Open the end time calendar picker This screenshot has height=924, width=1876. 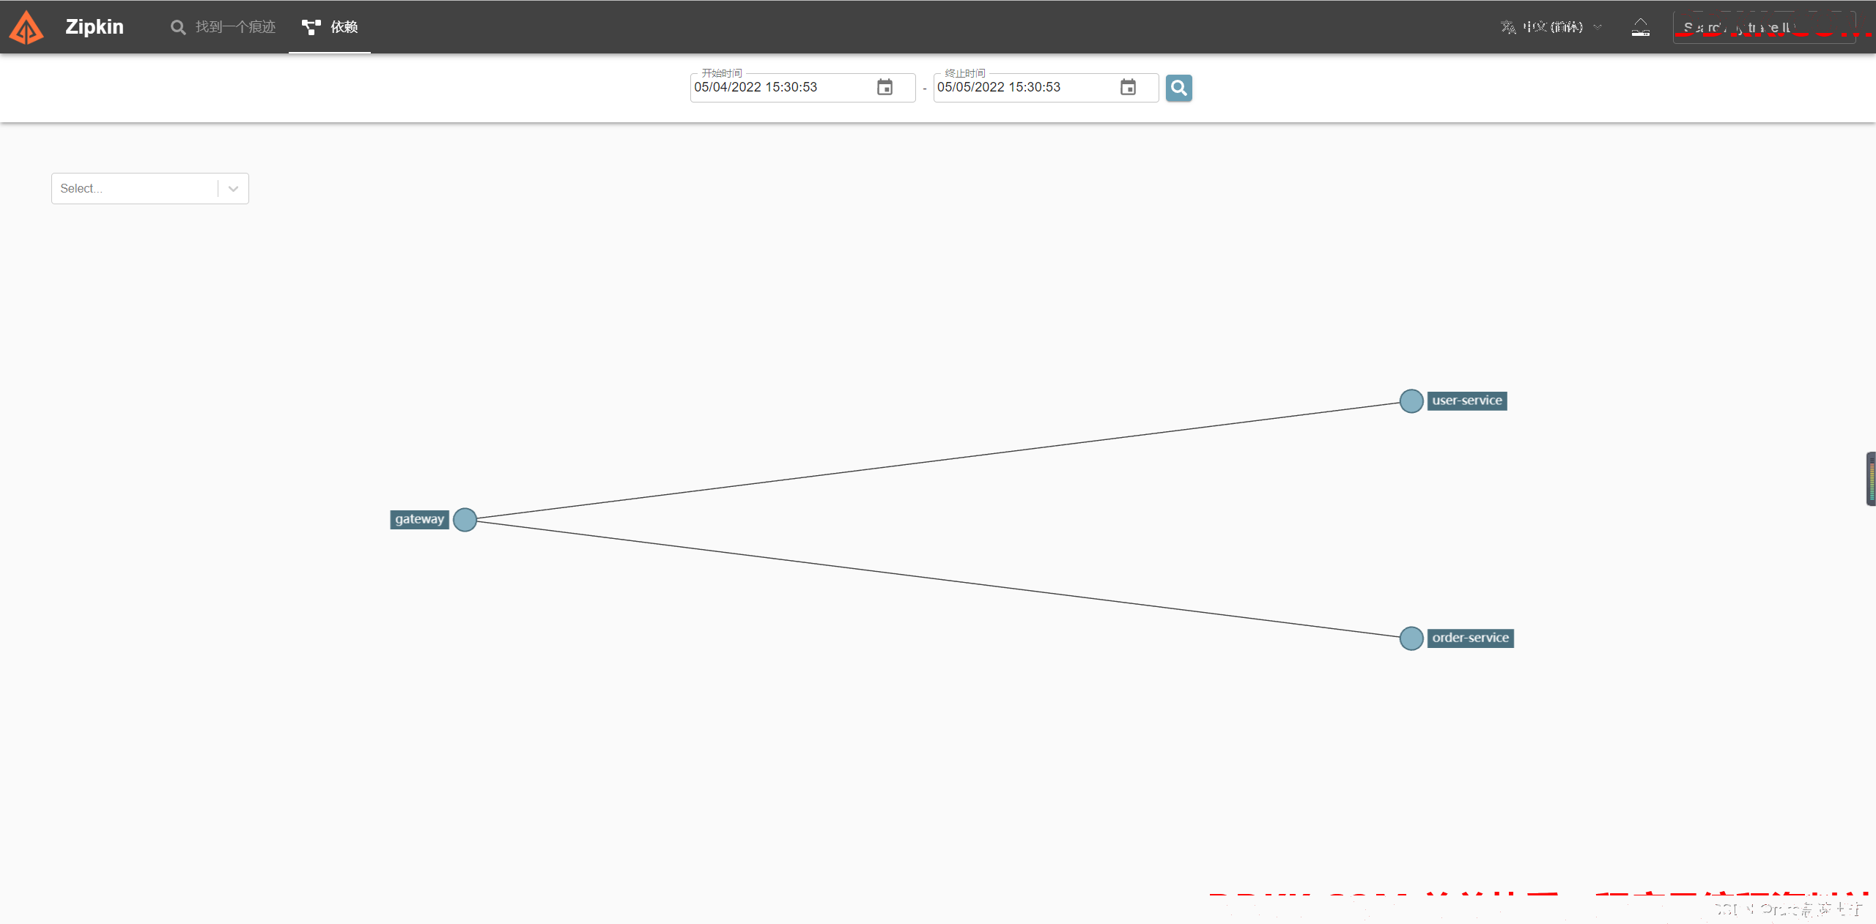coord(1128,88)
